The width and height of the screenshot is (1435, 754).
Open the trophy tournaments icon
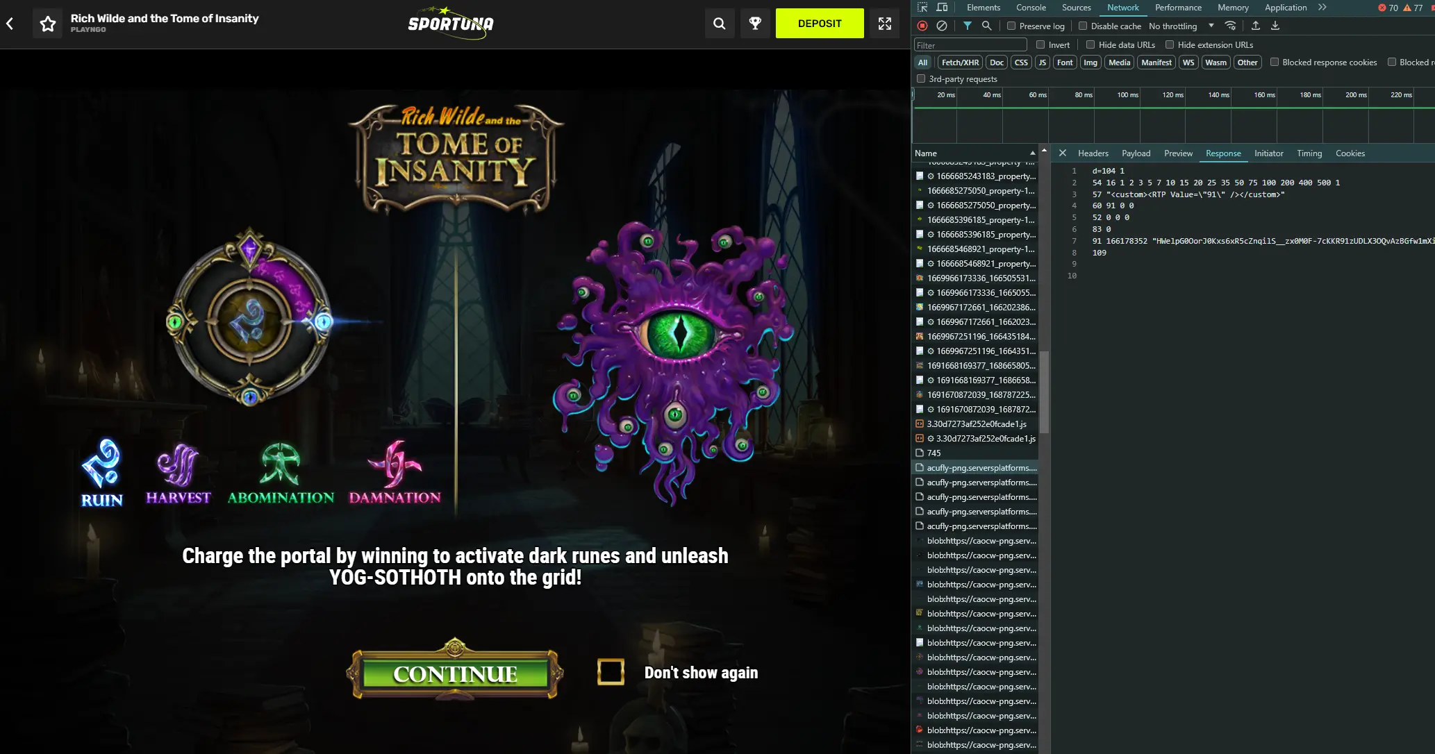click(x=755, y=24)
